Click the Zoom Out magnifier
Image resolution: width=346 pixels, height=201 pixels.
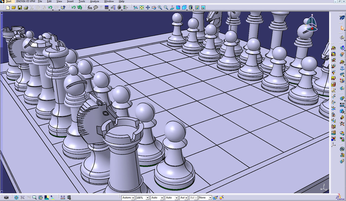[166, 8]
